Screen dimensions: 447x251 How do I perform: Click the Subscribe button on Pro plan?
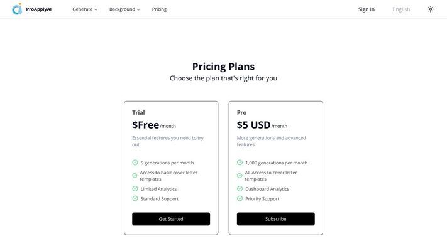tap(275, 219)
